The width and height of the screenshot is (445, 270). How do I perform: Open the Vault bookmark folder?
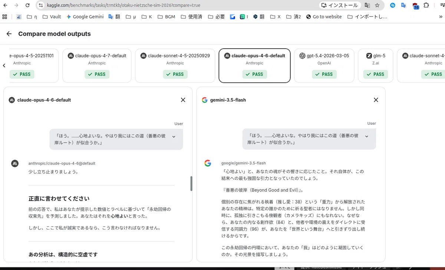[52, 17]
